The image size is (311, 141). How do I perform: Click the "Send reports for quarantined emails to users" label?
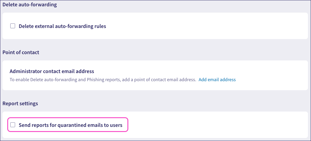pos(70,125)
